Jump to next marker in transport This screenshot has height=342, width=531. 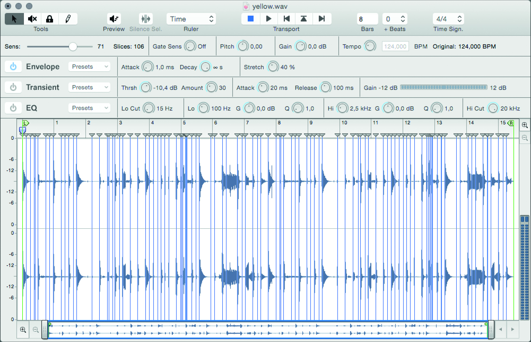pyautogui.click(x=322, y=19)
